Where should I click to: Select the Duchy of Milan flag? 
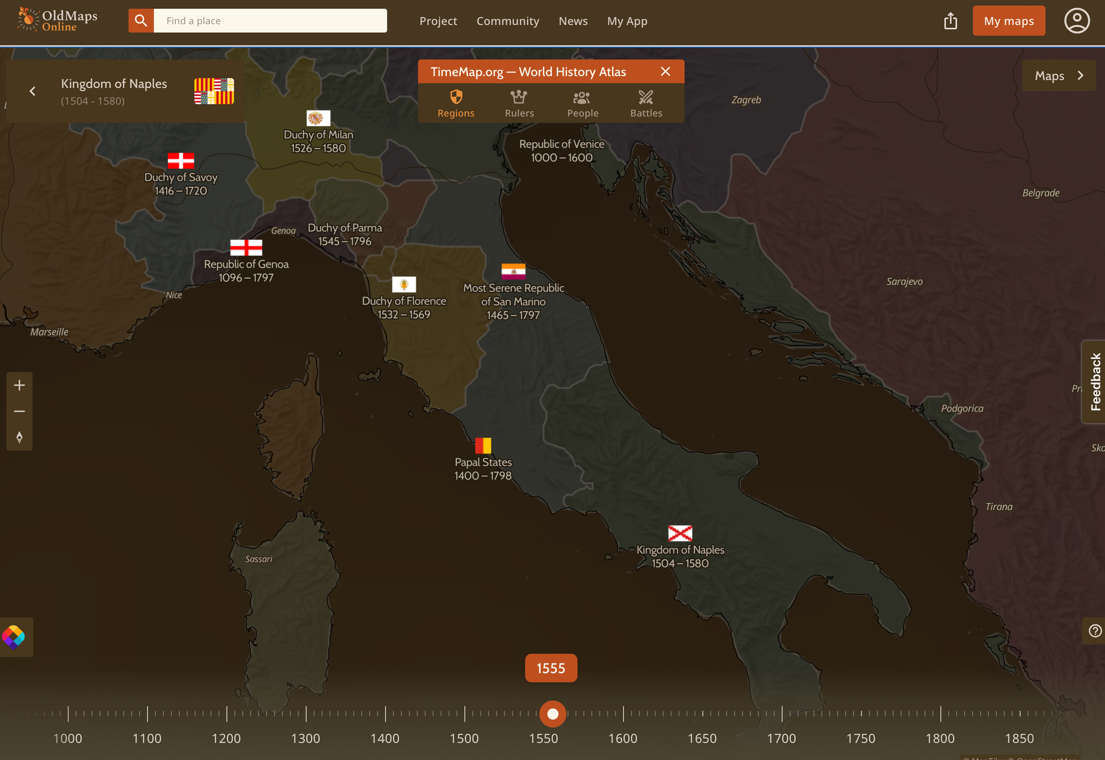[x=318, y=118]
